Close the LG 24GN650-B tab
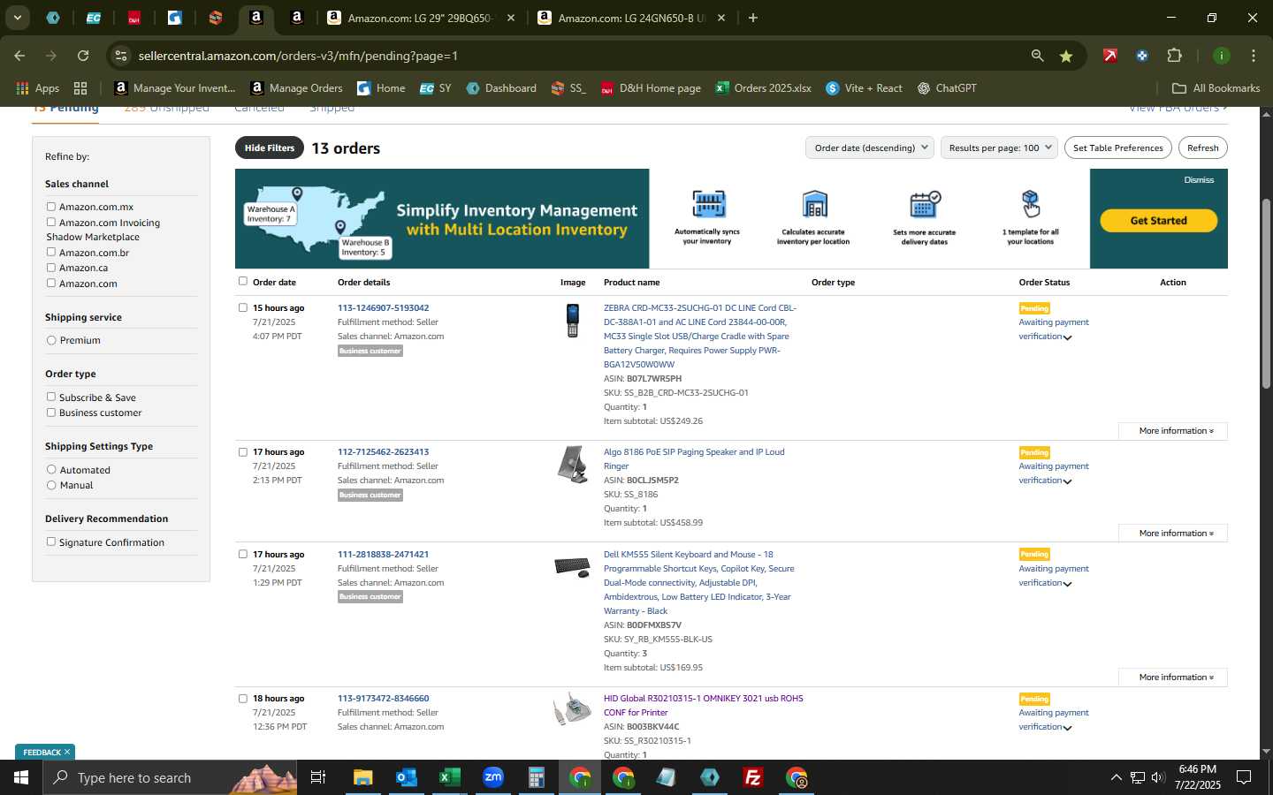The image size is (1273, 795). point(721,18)
